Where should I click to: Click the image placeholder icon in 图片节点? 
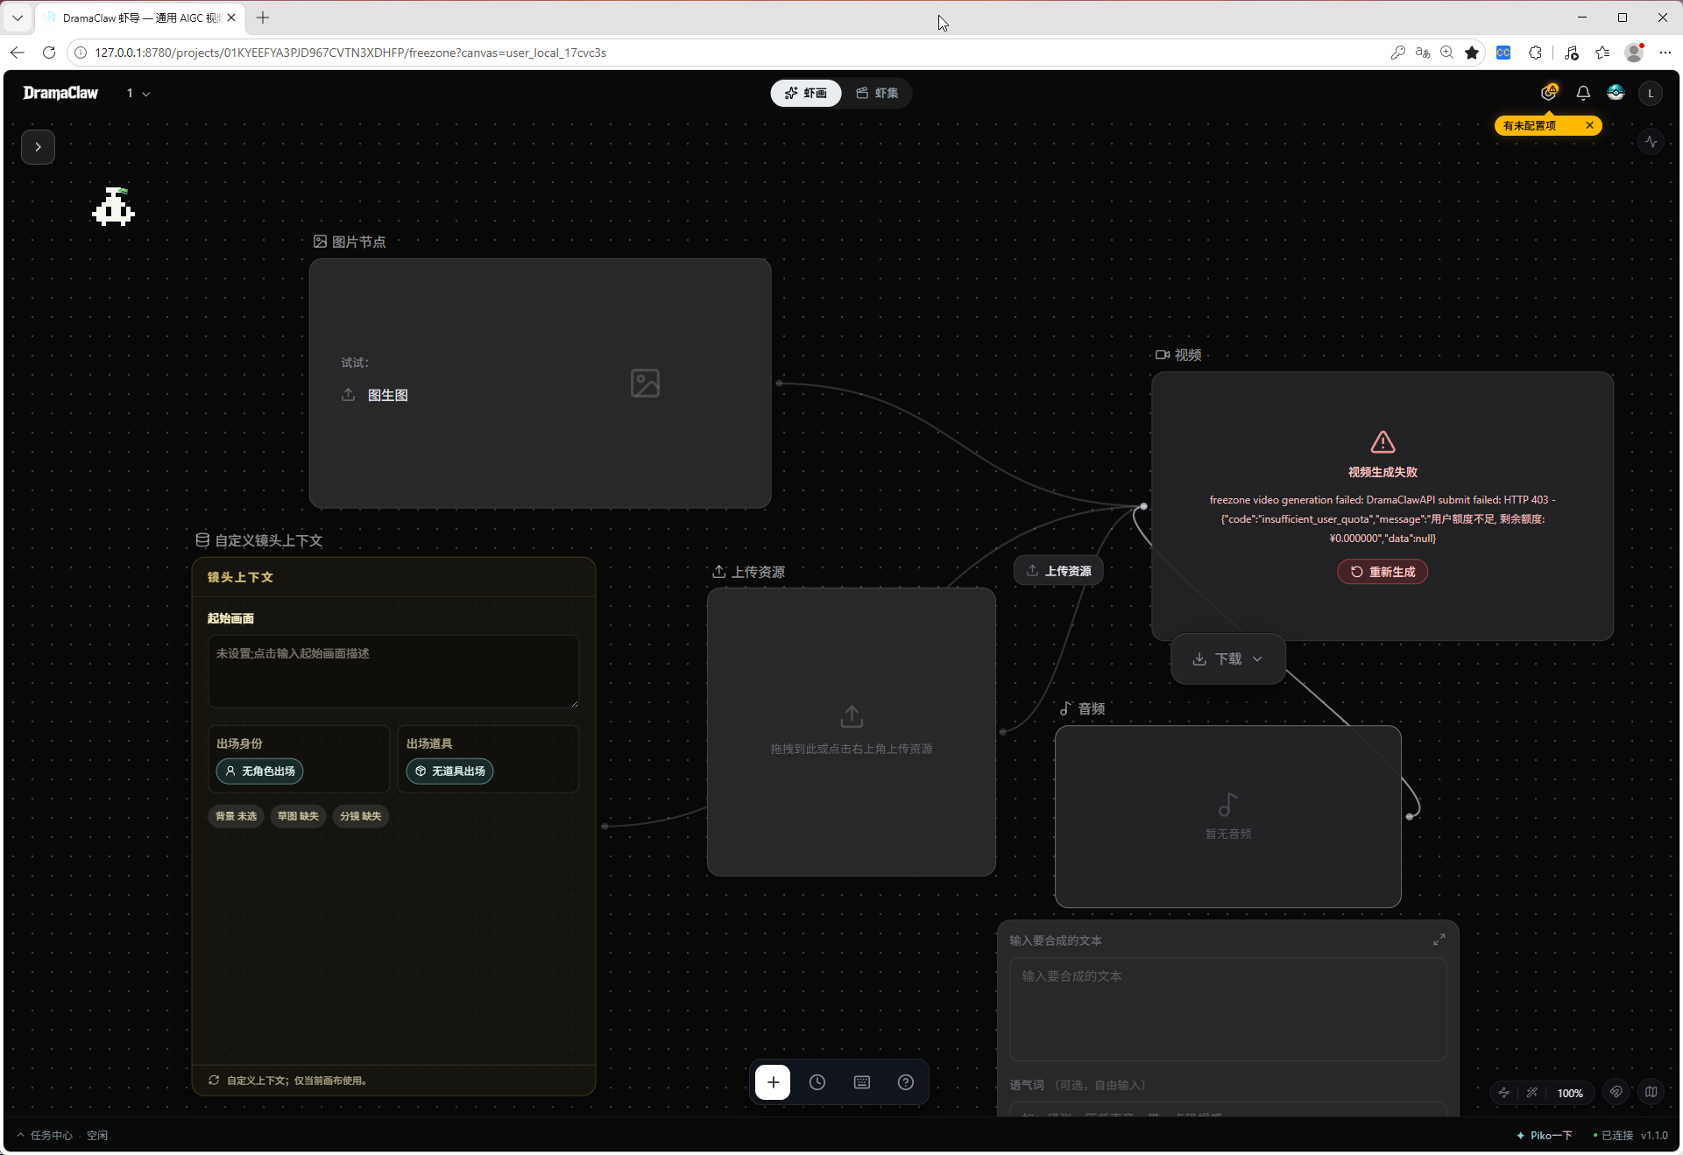(645, 383)
